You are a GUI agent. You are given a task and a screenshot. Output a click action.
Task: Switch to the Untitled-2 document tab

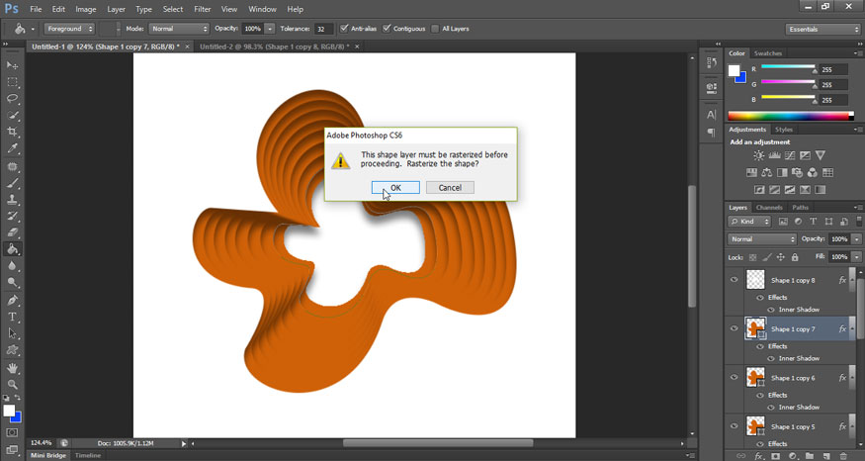[274, 46]
